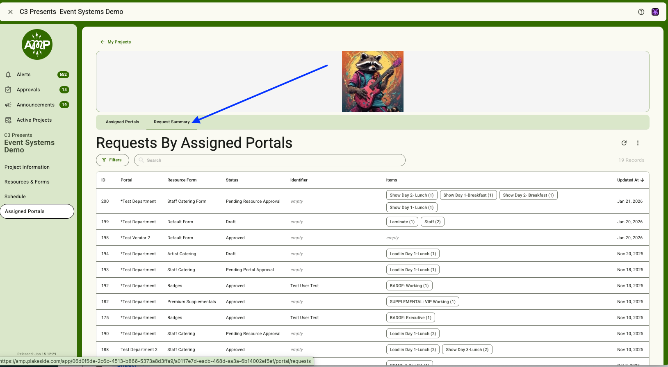Image resolution: width=668 pixels, height=367 pixels.
Task: Click Test User Test identifier in row 192
Action: (x=304, y=286)
